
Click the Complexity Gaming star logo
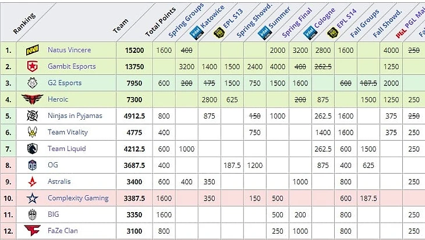(x=32, y=198)
